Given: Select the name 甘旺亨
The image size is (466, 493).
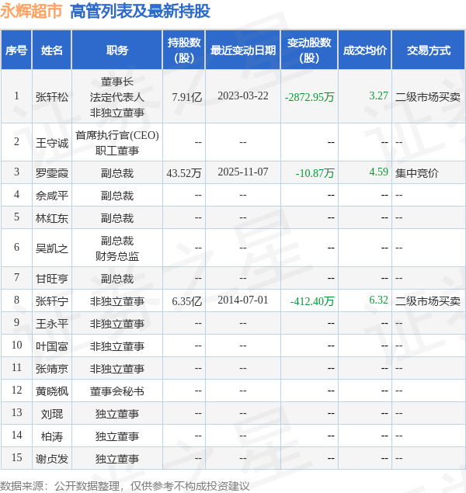Looking at the screenshot, I should [52, 279].
